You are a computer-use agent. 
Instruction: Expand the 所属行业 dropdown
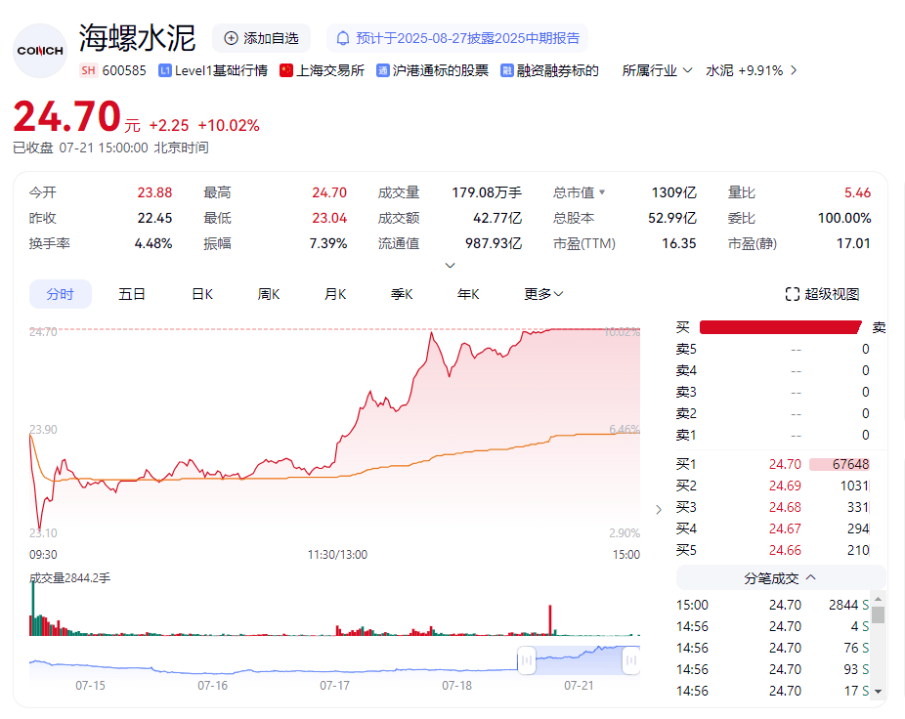pos(657,70)
